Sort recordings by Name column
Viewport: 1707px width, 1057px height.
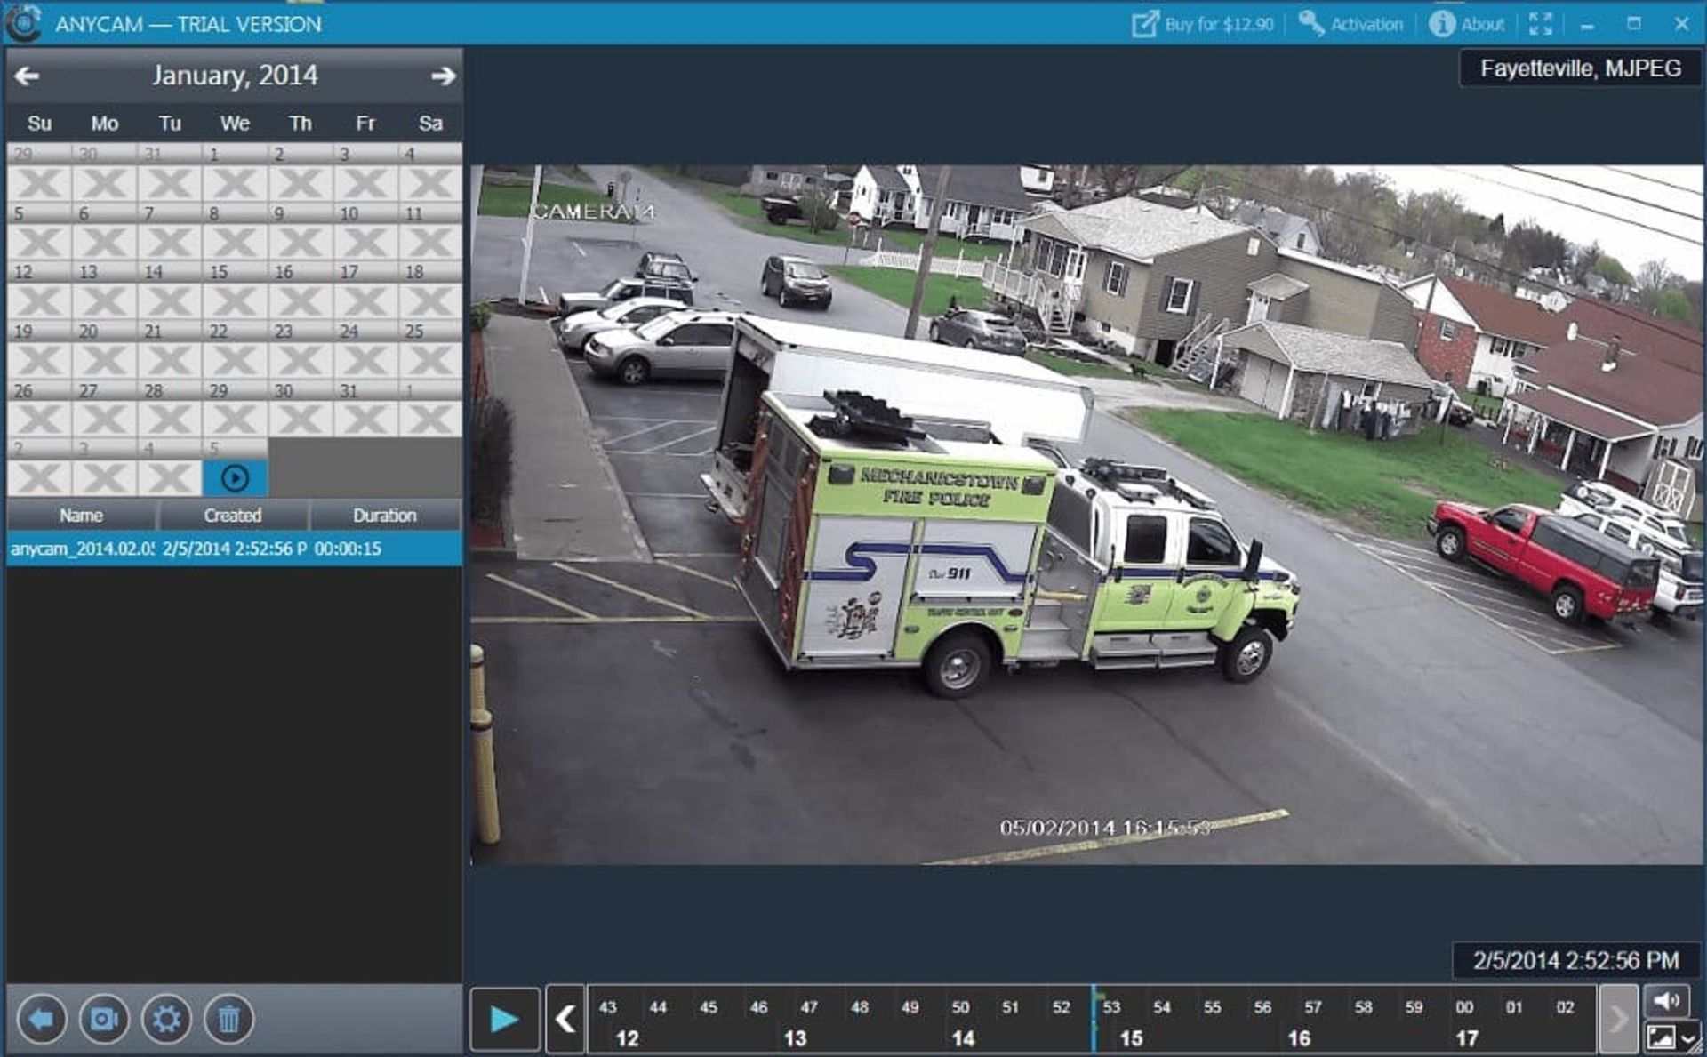[x=81, y=516]
